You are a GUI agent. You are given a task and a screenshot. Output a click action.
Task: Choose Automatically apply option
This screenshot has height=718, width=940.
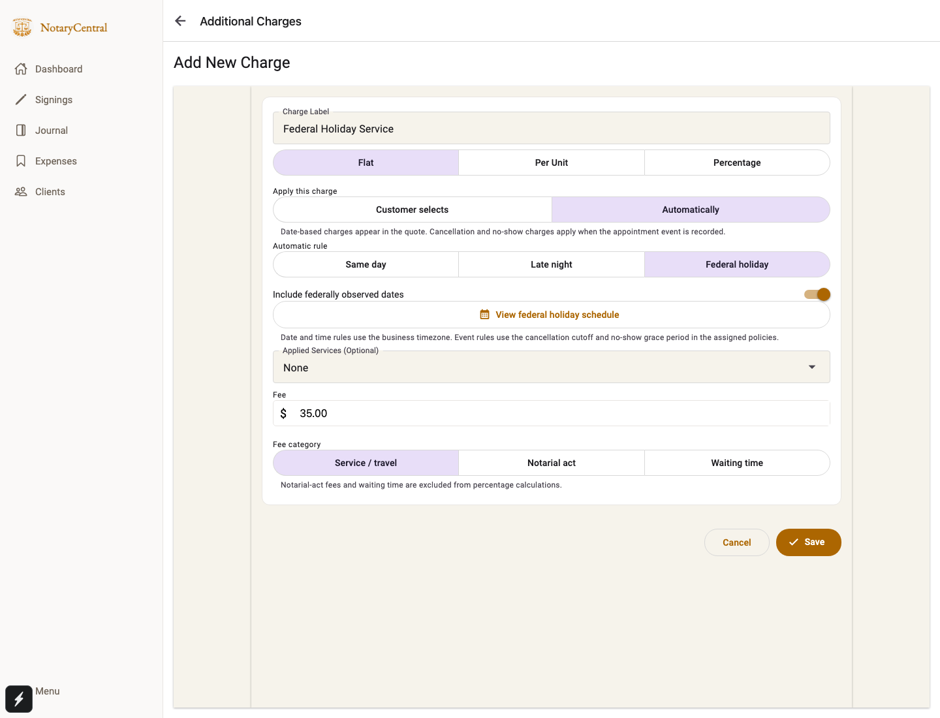[x=691, y=210]
